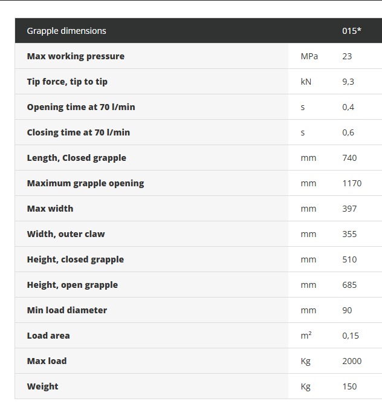The width and height of the screenshot is (382, 407).
Task: Select the 'Max working pressure' row label
Action: [x=76, y=56]
